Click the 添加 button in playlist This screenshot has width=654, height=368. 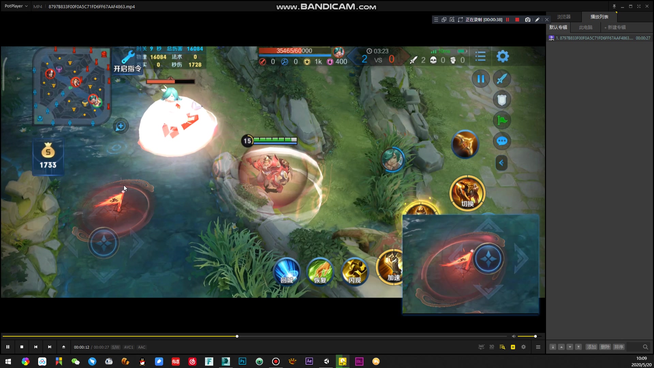click(x=591, y=347)
